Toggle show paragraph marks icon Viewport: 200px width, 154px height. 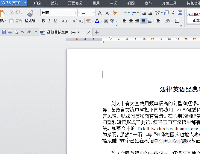[174, 13]
